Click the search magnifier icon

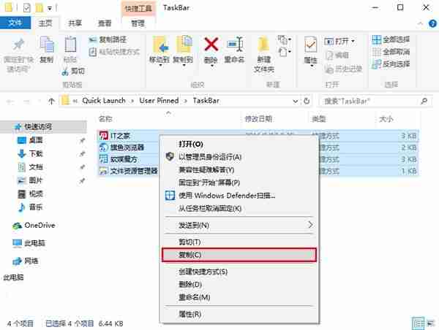pyautogui.click(x=424, y=101)
